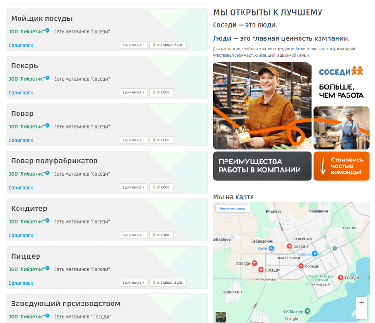The width and height of the screenshot is (375, 323).
Task: Select red Соседи marker near Парковый
Action: tap(340, 277)
